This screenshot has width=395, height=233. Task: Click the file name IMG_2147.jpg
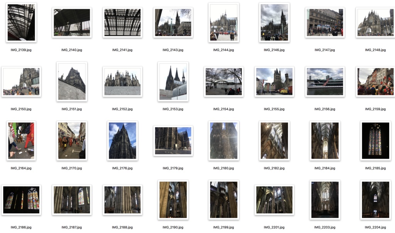325,50
